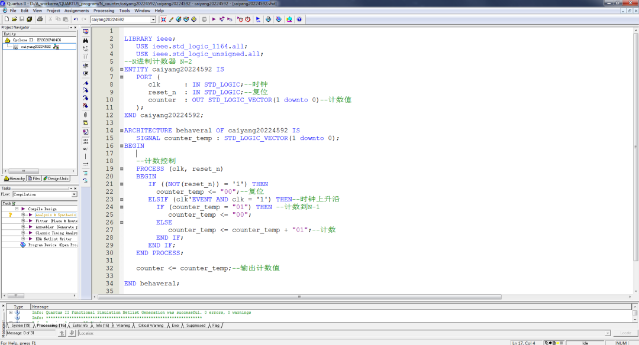Image resolution: width=639 pixels, height=345 pixels.
Task: Click the Print icon in toolbar
Action: [x=40, y=19]
